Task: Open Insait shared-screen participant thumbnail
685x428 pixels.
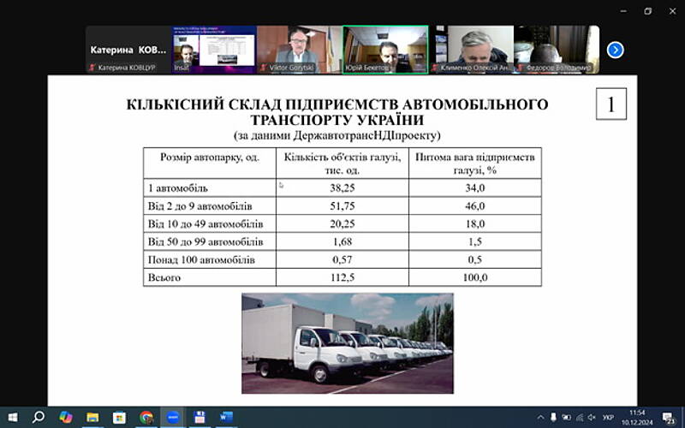Action: (214, 50)
